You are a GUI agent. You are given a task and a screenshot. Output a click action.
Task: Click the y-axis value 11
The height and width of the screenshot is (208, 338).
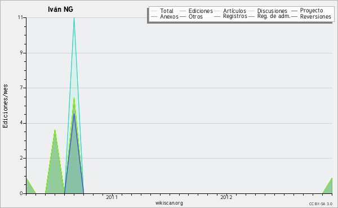pyautogui.click(x=20, y=17)
